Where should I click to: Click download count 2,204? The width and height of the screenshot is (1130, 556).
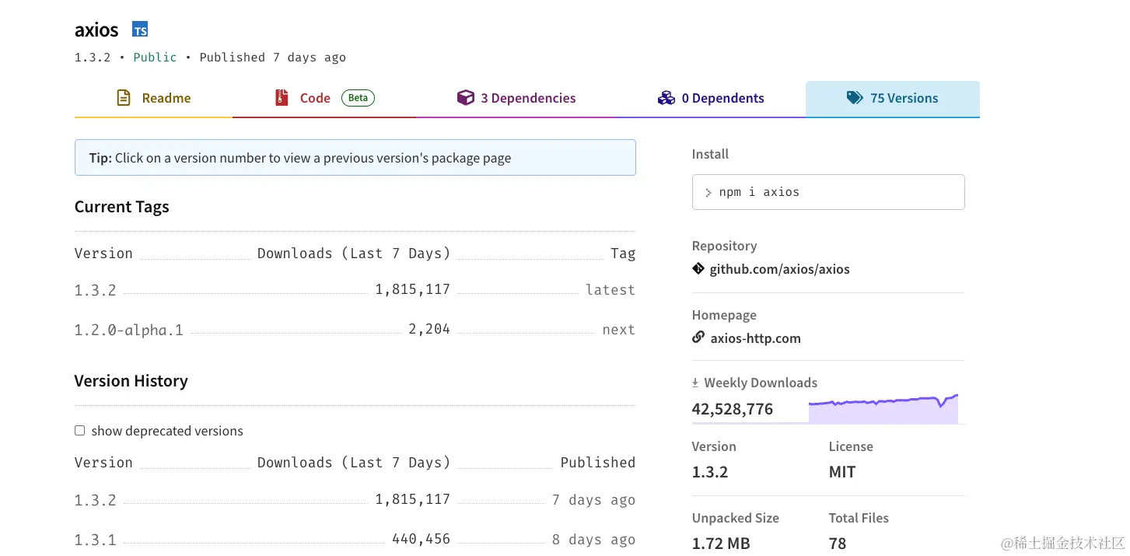429,329
